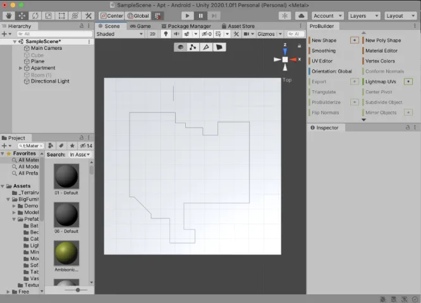This screenshot has height=303, width=421.
Task: Toggle scene lighting bulb icon
Action: click(166, 34)
